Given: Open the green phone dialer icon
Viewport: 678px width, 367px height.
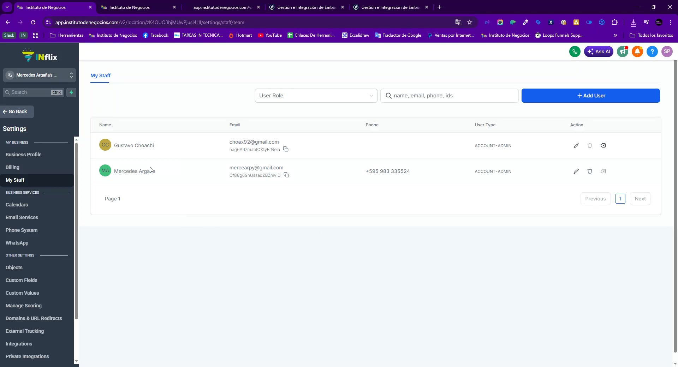Looking at the screenshot, I should pos(575,52).
